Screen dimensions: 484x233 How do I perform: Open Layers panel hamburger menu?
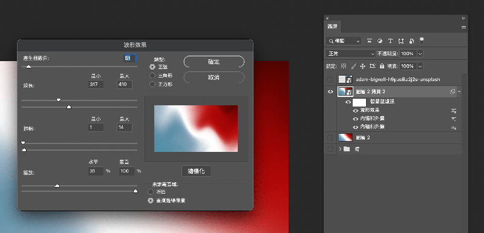(x=463, y=27)
